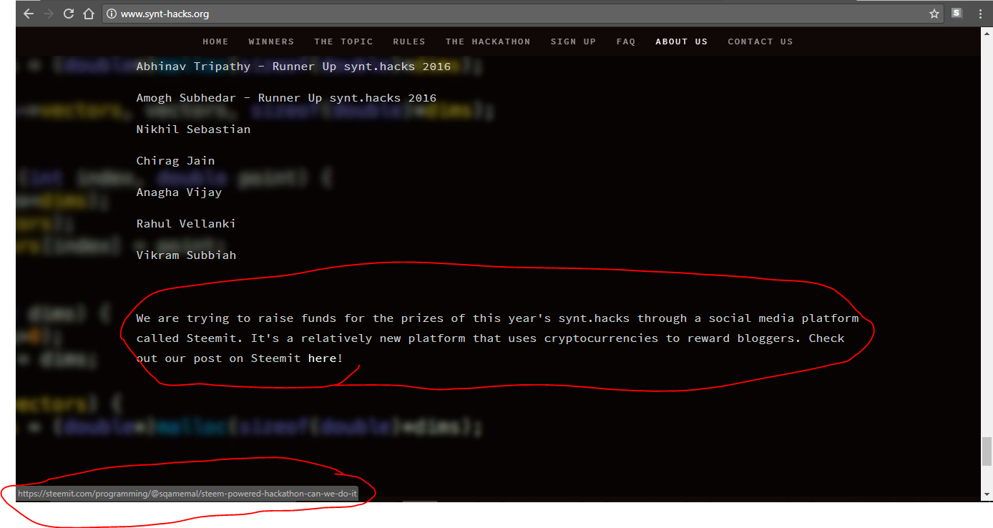The height and width of the screenshot is (528, 993).
Task: Bookmark this page with the star
Action: pyautogui.click(x=934, y=14)
